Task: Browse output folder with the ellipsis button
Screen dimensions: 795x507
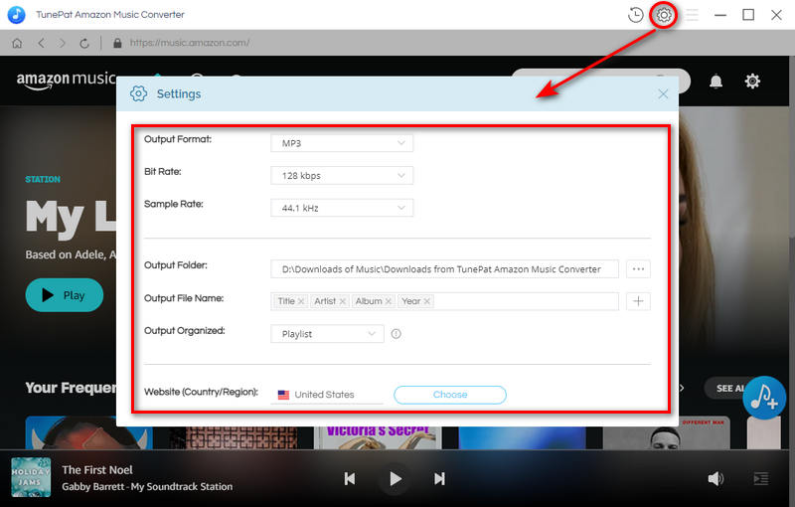Action: 638,268
